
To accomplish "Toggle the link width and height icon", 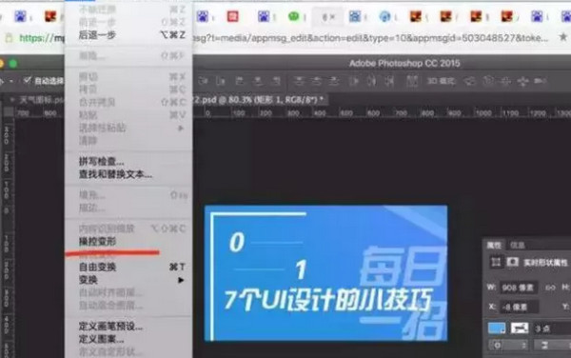I will pyautogui.click(x=550, y=288).
